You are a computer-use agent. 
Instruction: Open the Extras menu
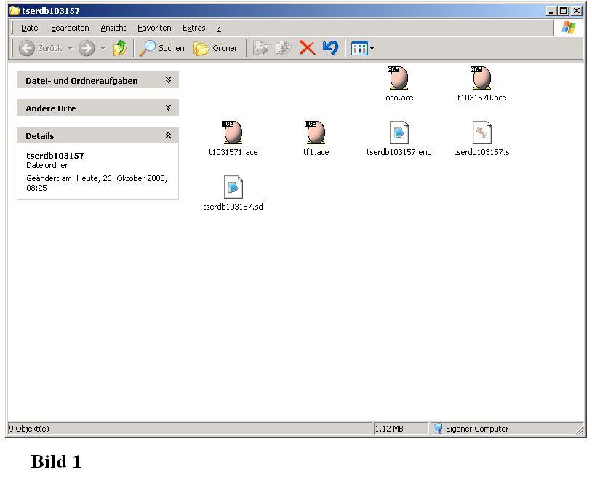(193, 28)
